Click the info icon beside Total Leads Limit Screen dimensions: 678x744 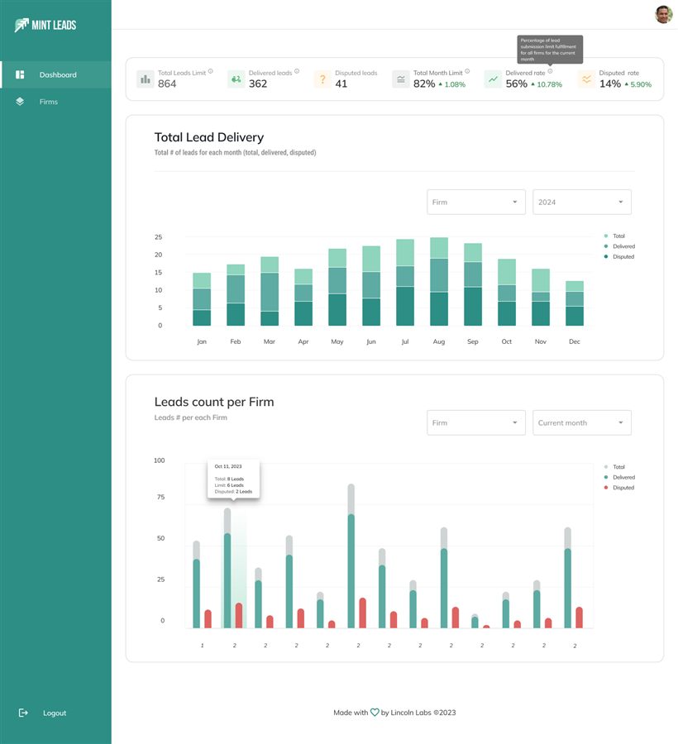point(210,71)
